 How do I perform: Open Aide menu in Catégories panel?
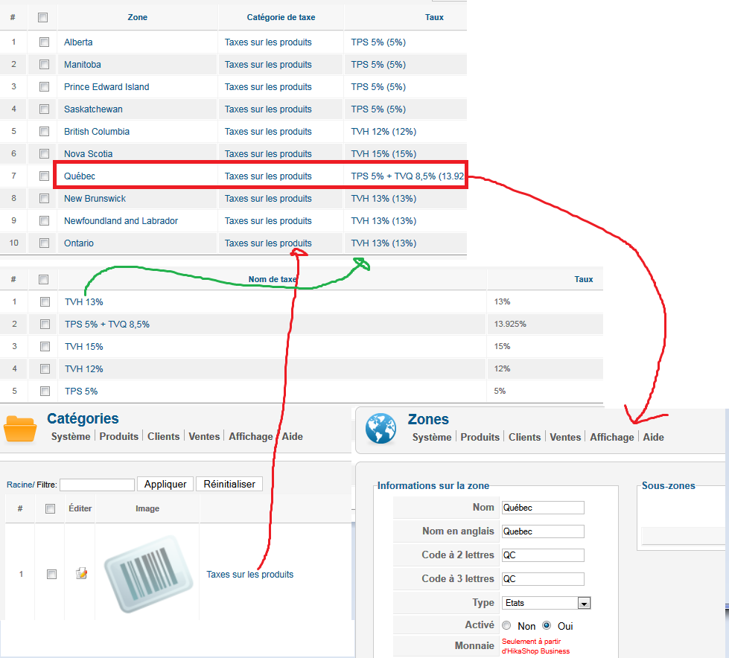click(x=293, y=436)
